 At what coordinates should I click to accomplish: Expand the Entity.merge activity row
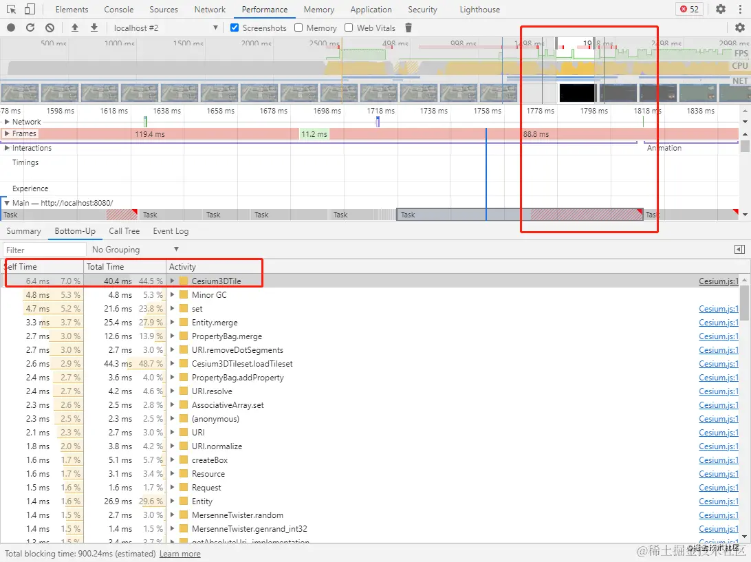pos(173,323)
